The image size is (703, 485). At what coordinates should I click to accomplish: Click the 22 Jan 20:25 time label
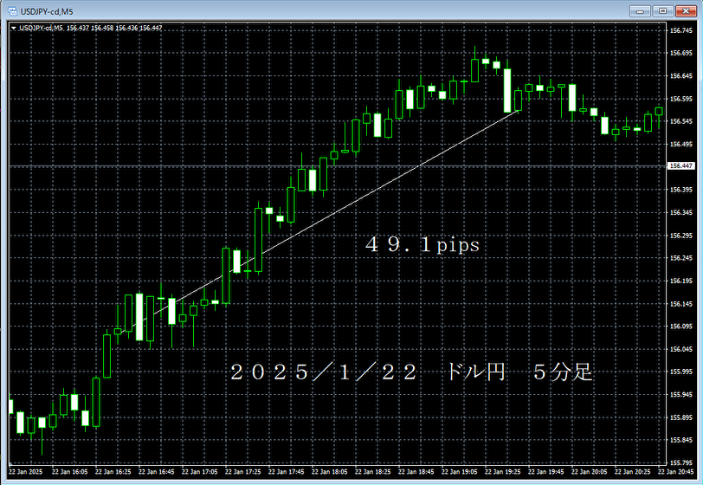632,471
